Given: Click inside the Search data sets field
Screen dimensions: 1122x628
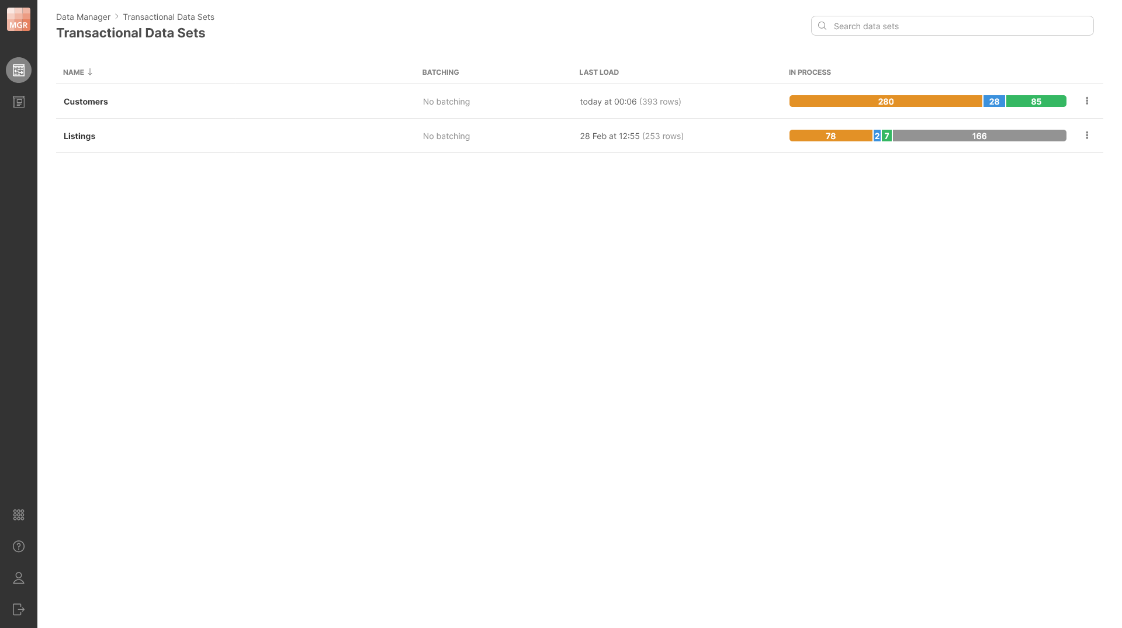Looking at the screenshot, I should [935, 26].
